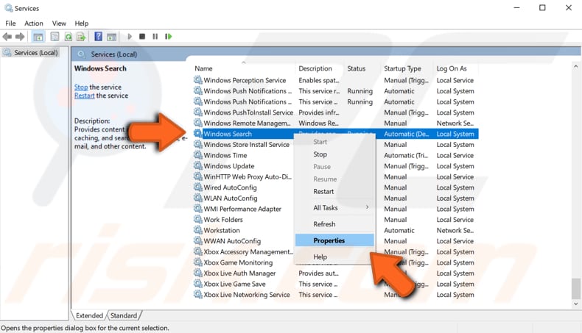The image size is (582, 333).
Task: Click the Forward arrow toolbar icon
Action: point(20,37)
